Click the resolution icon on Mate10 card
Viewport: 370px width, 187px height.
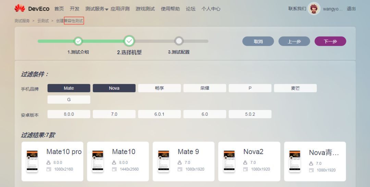point(114,169)
